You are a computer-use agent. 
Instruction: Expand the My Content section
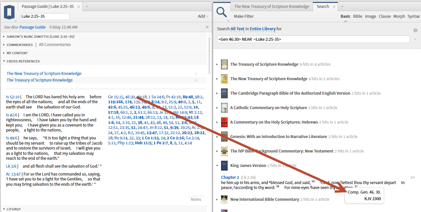coord(4,53)
